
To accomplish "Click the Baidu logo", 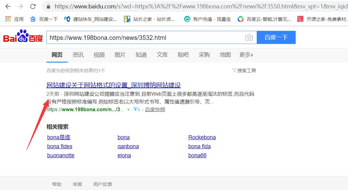I will (23, 37).
